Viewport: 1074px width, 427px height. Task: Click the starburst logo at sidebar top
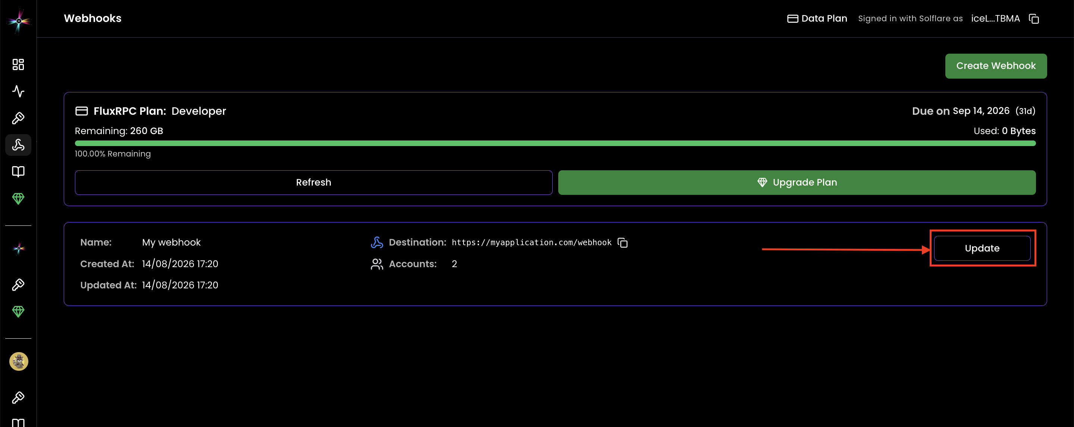pyautogui.click(x=18, y=20)
